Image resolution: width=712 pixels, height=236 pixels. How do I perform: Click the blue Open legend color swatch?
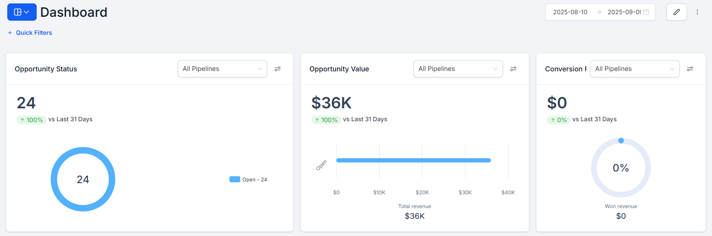[x=234, y=179]
